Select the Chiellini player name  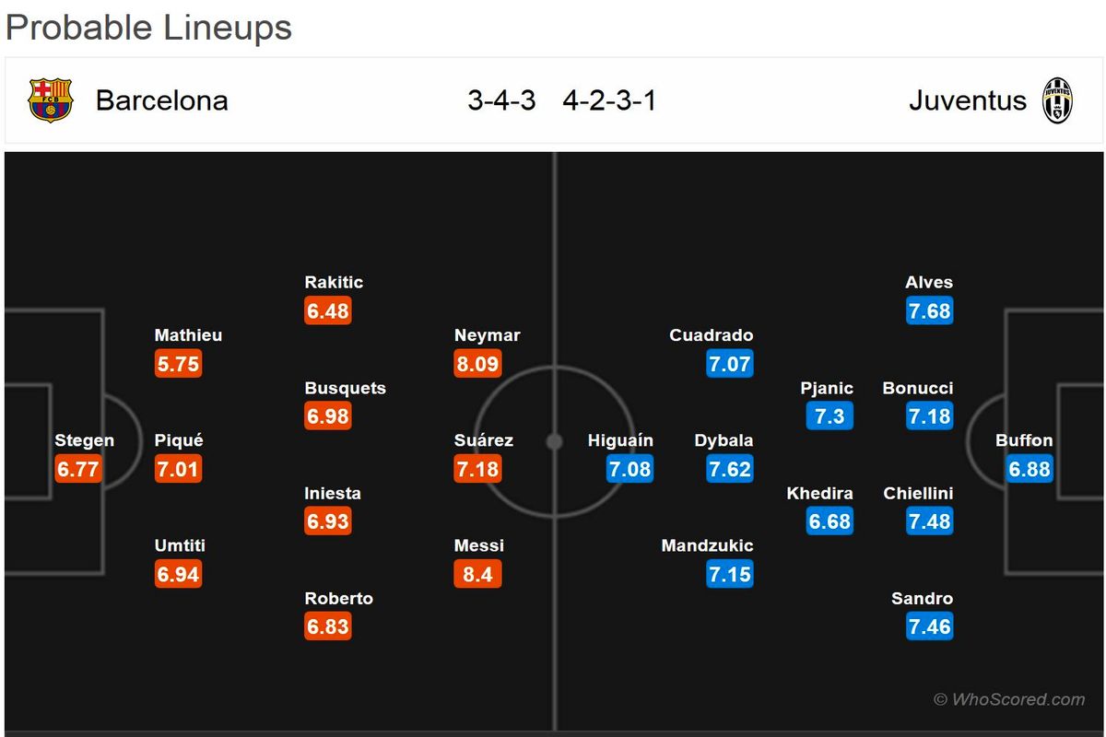(918, 493)
